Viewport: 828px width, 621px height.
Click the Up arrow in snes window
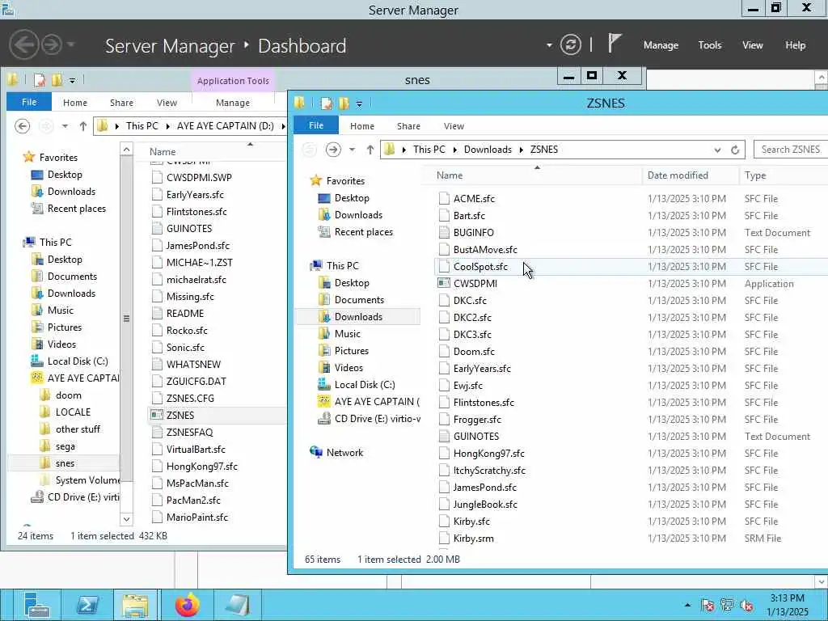[83, 126]
